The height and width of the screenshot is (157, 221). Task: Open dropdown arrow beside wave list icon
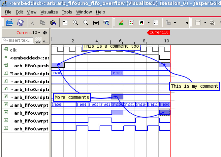point(205,22)
